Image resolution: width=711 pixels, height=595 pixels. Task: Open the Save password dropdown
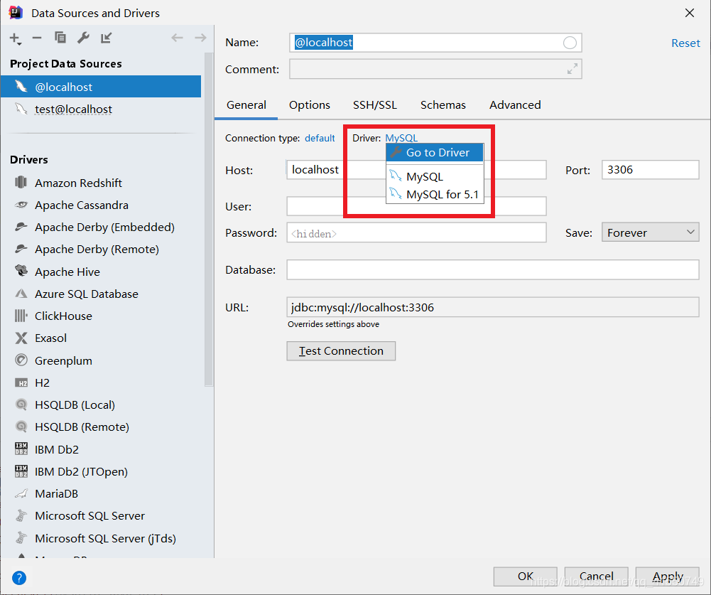(x=650, y=232)
